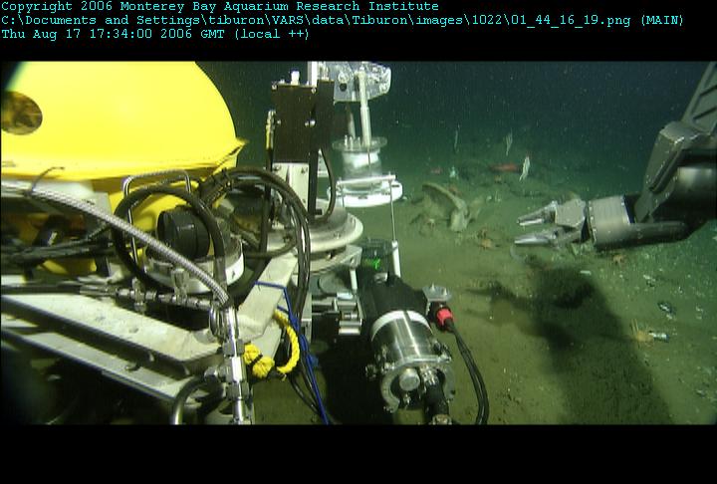
Task: Click the Thu Aug 17 timestamp line
Action: click(x=155, y=34)
